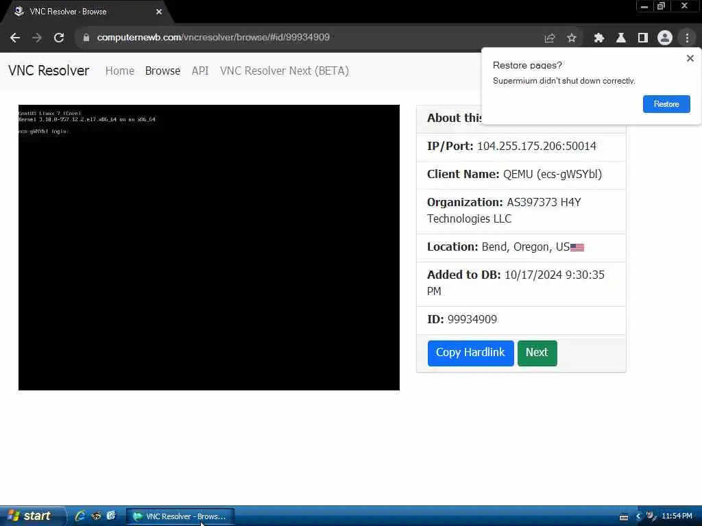
Task: Click the on-screen keyboard tray icon
Action: pos(624,516)
